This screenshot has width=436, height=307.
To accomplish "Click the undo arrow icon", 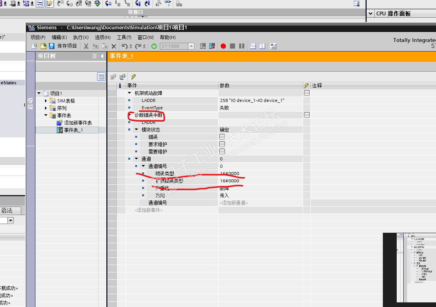I will click(x=124, y=46).
